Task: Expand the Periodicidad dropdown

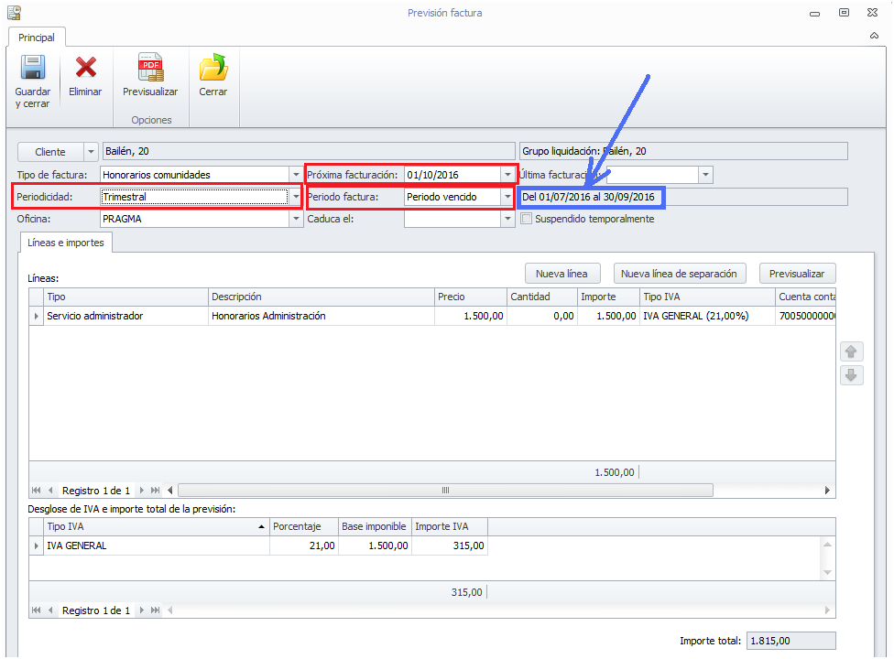Action: [296, 197]
